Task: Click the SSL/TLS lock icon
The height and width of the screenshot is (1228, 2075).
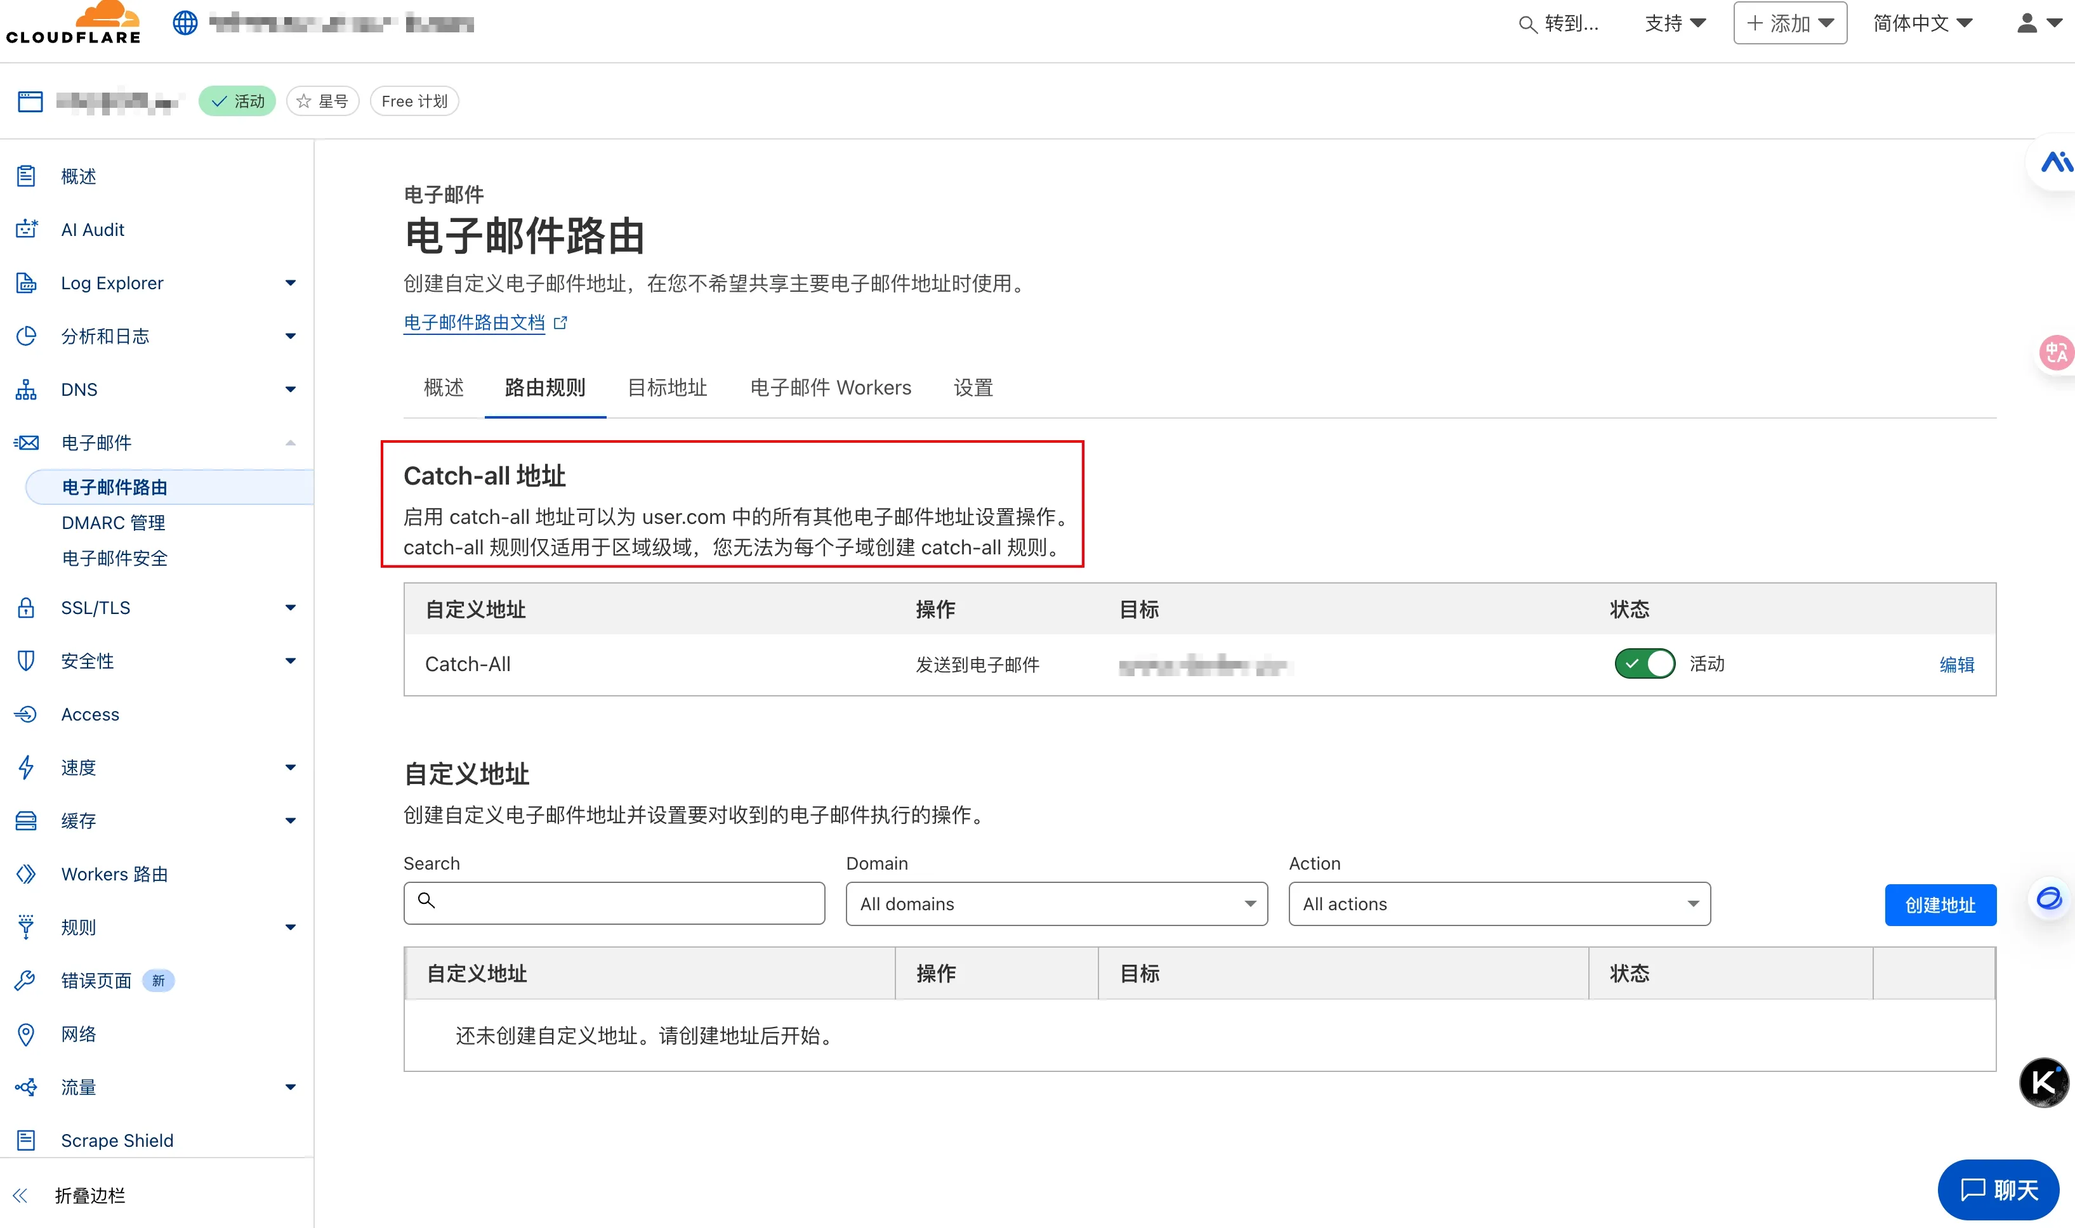Action: 27,608
